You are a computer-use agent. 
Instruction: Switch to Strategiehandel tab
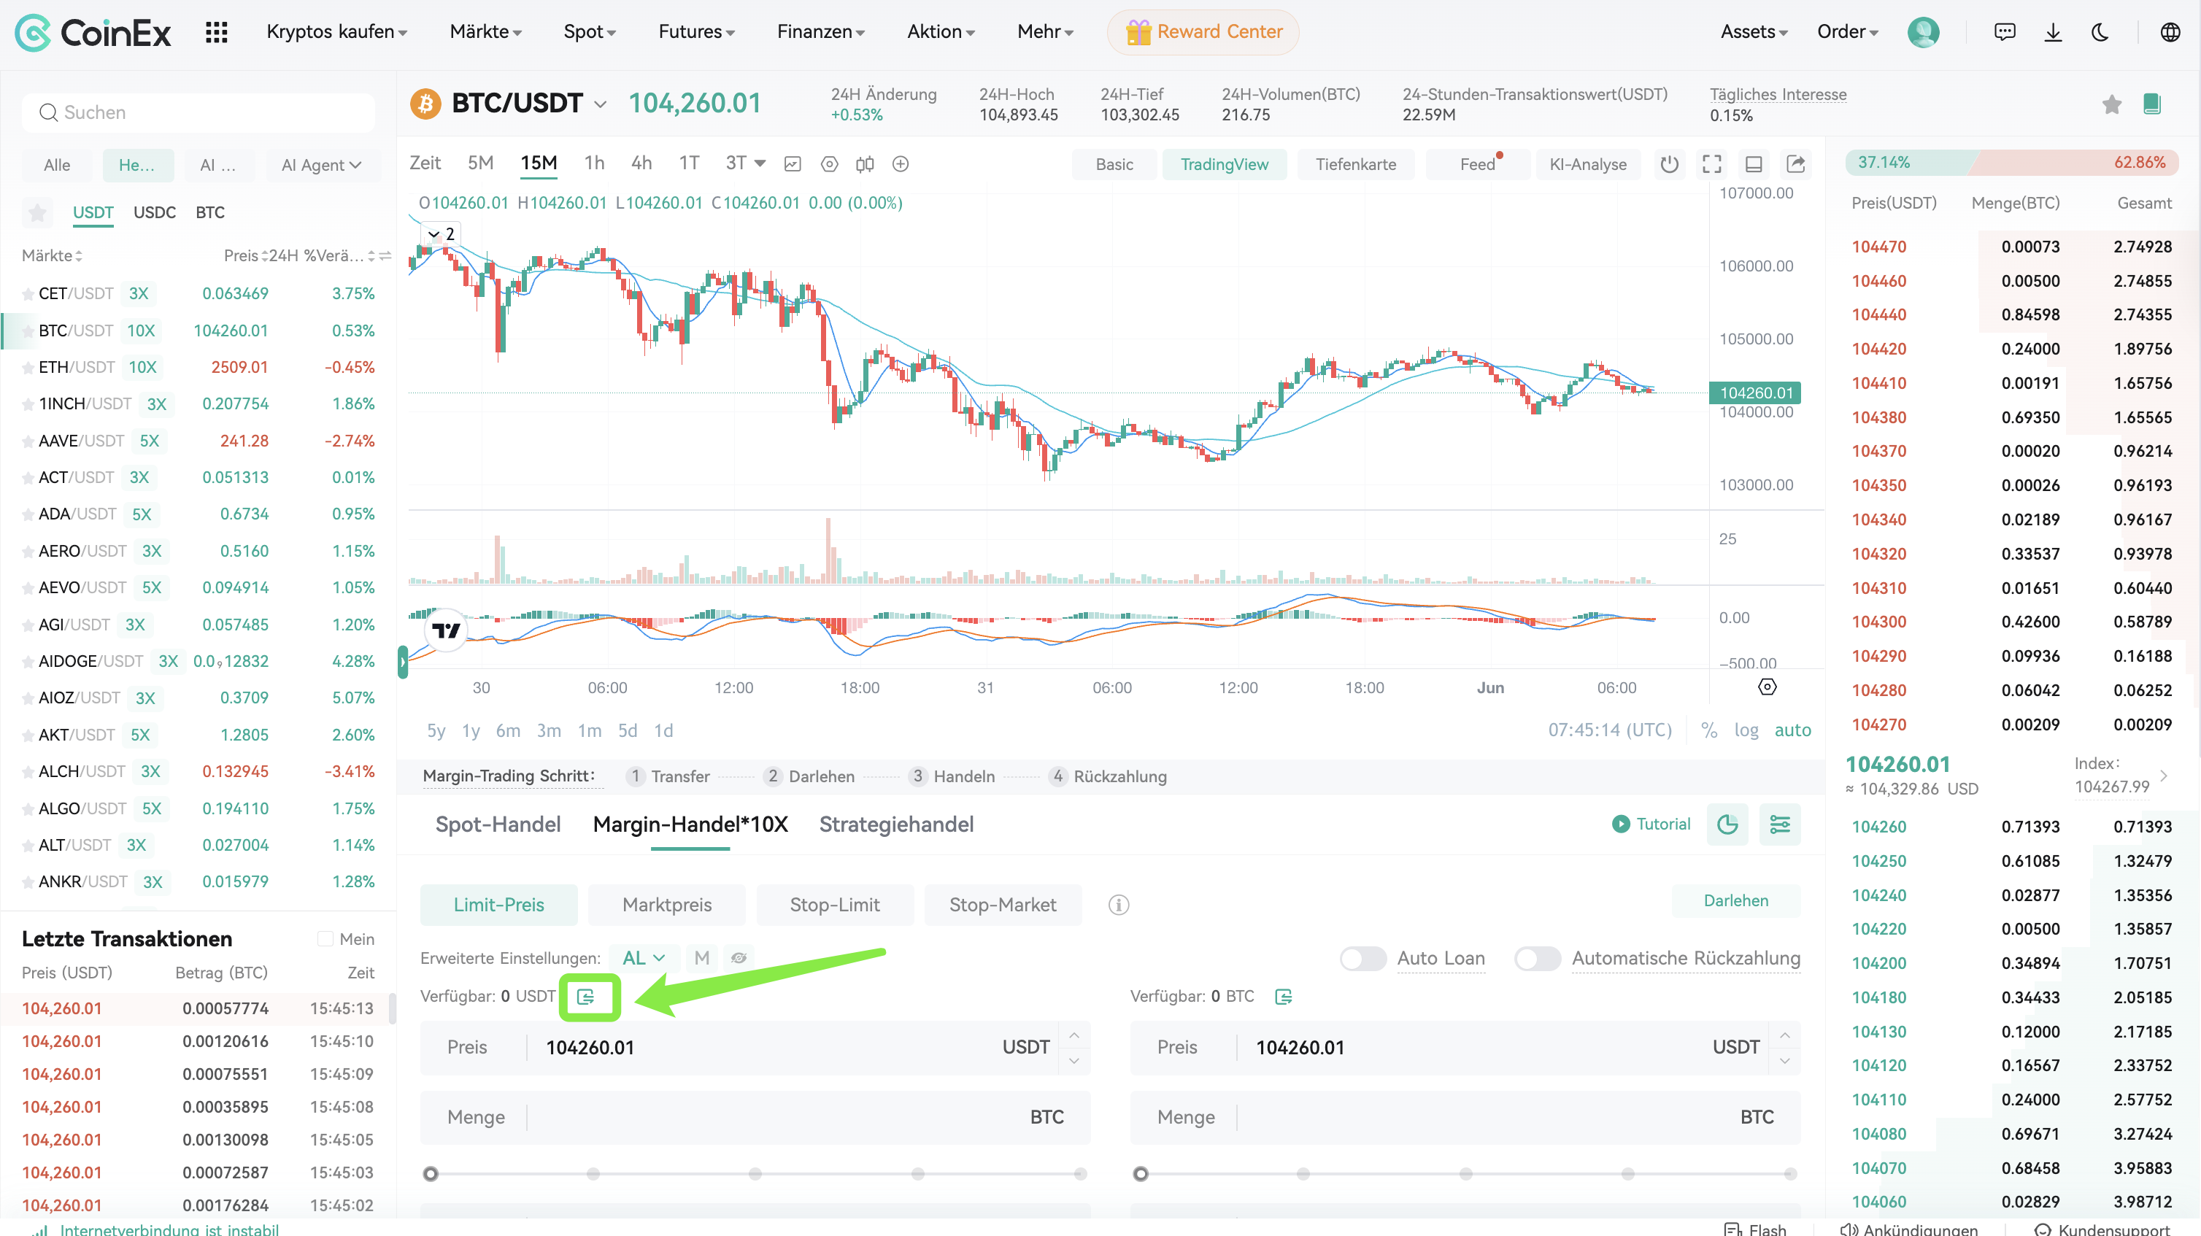pyautogui.click(x=896, y=824)
